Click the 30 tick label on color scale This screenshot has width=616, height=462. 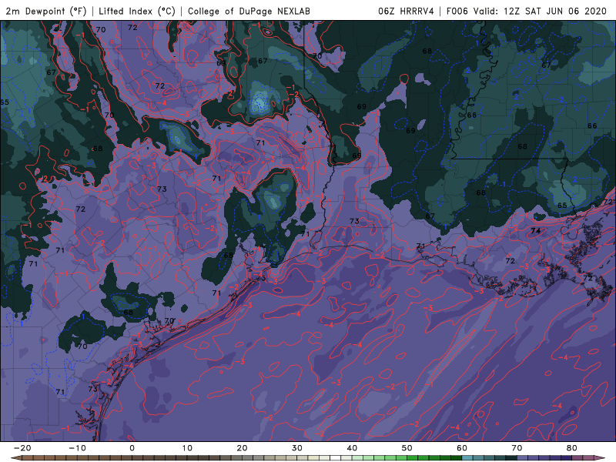pos(297,448)
